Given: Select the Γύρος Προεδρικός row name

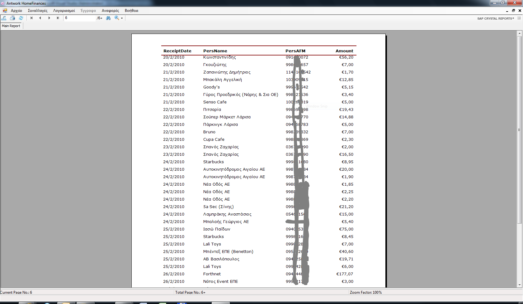Looking at the screenshot, I should tap(241, 95).
